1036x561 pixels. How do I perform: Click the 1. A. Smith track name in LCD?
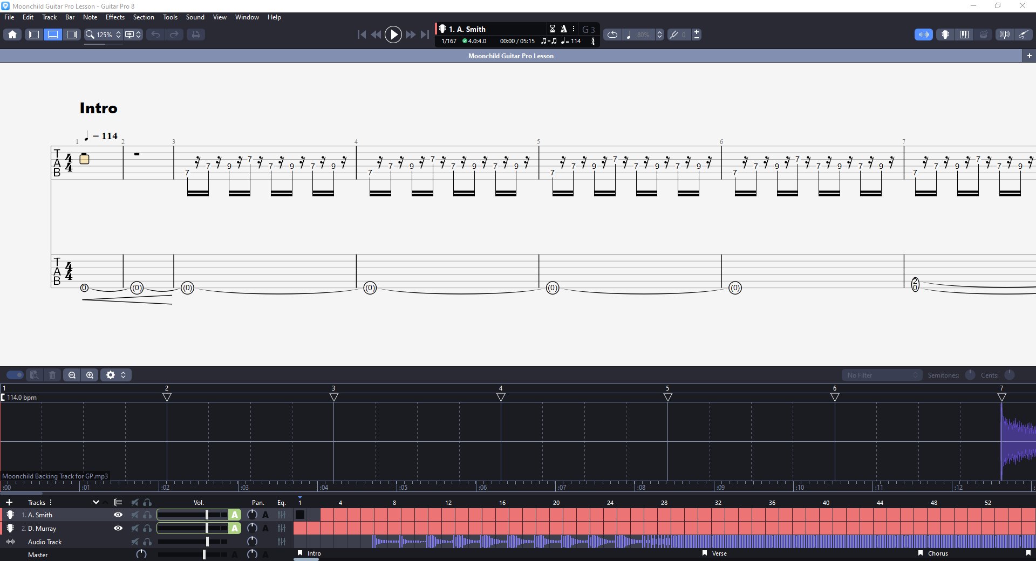(x=467, y=29)
